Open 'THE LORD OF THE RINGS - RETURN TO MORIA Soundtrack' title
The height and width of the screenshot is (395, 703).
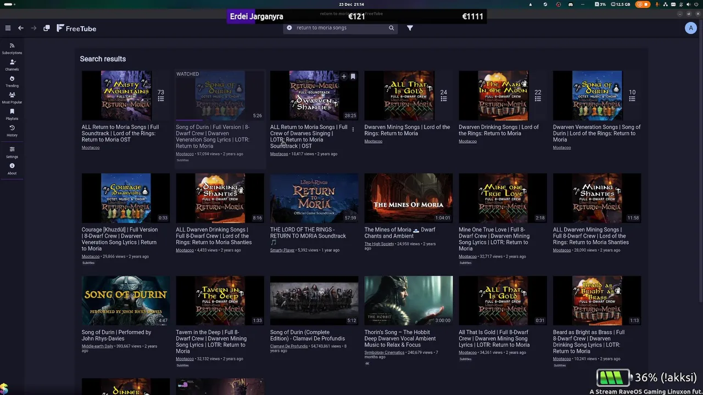308,236
